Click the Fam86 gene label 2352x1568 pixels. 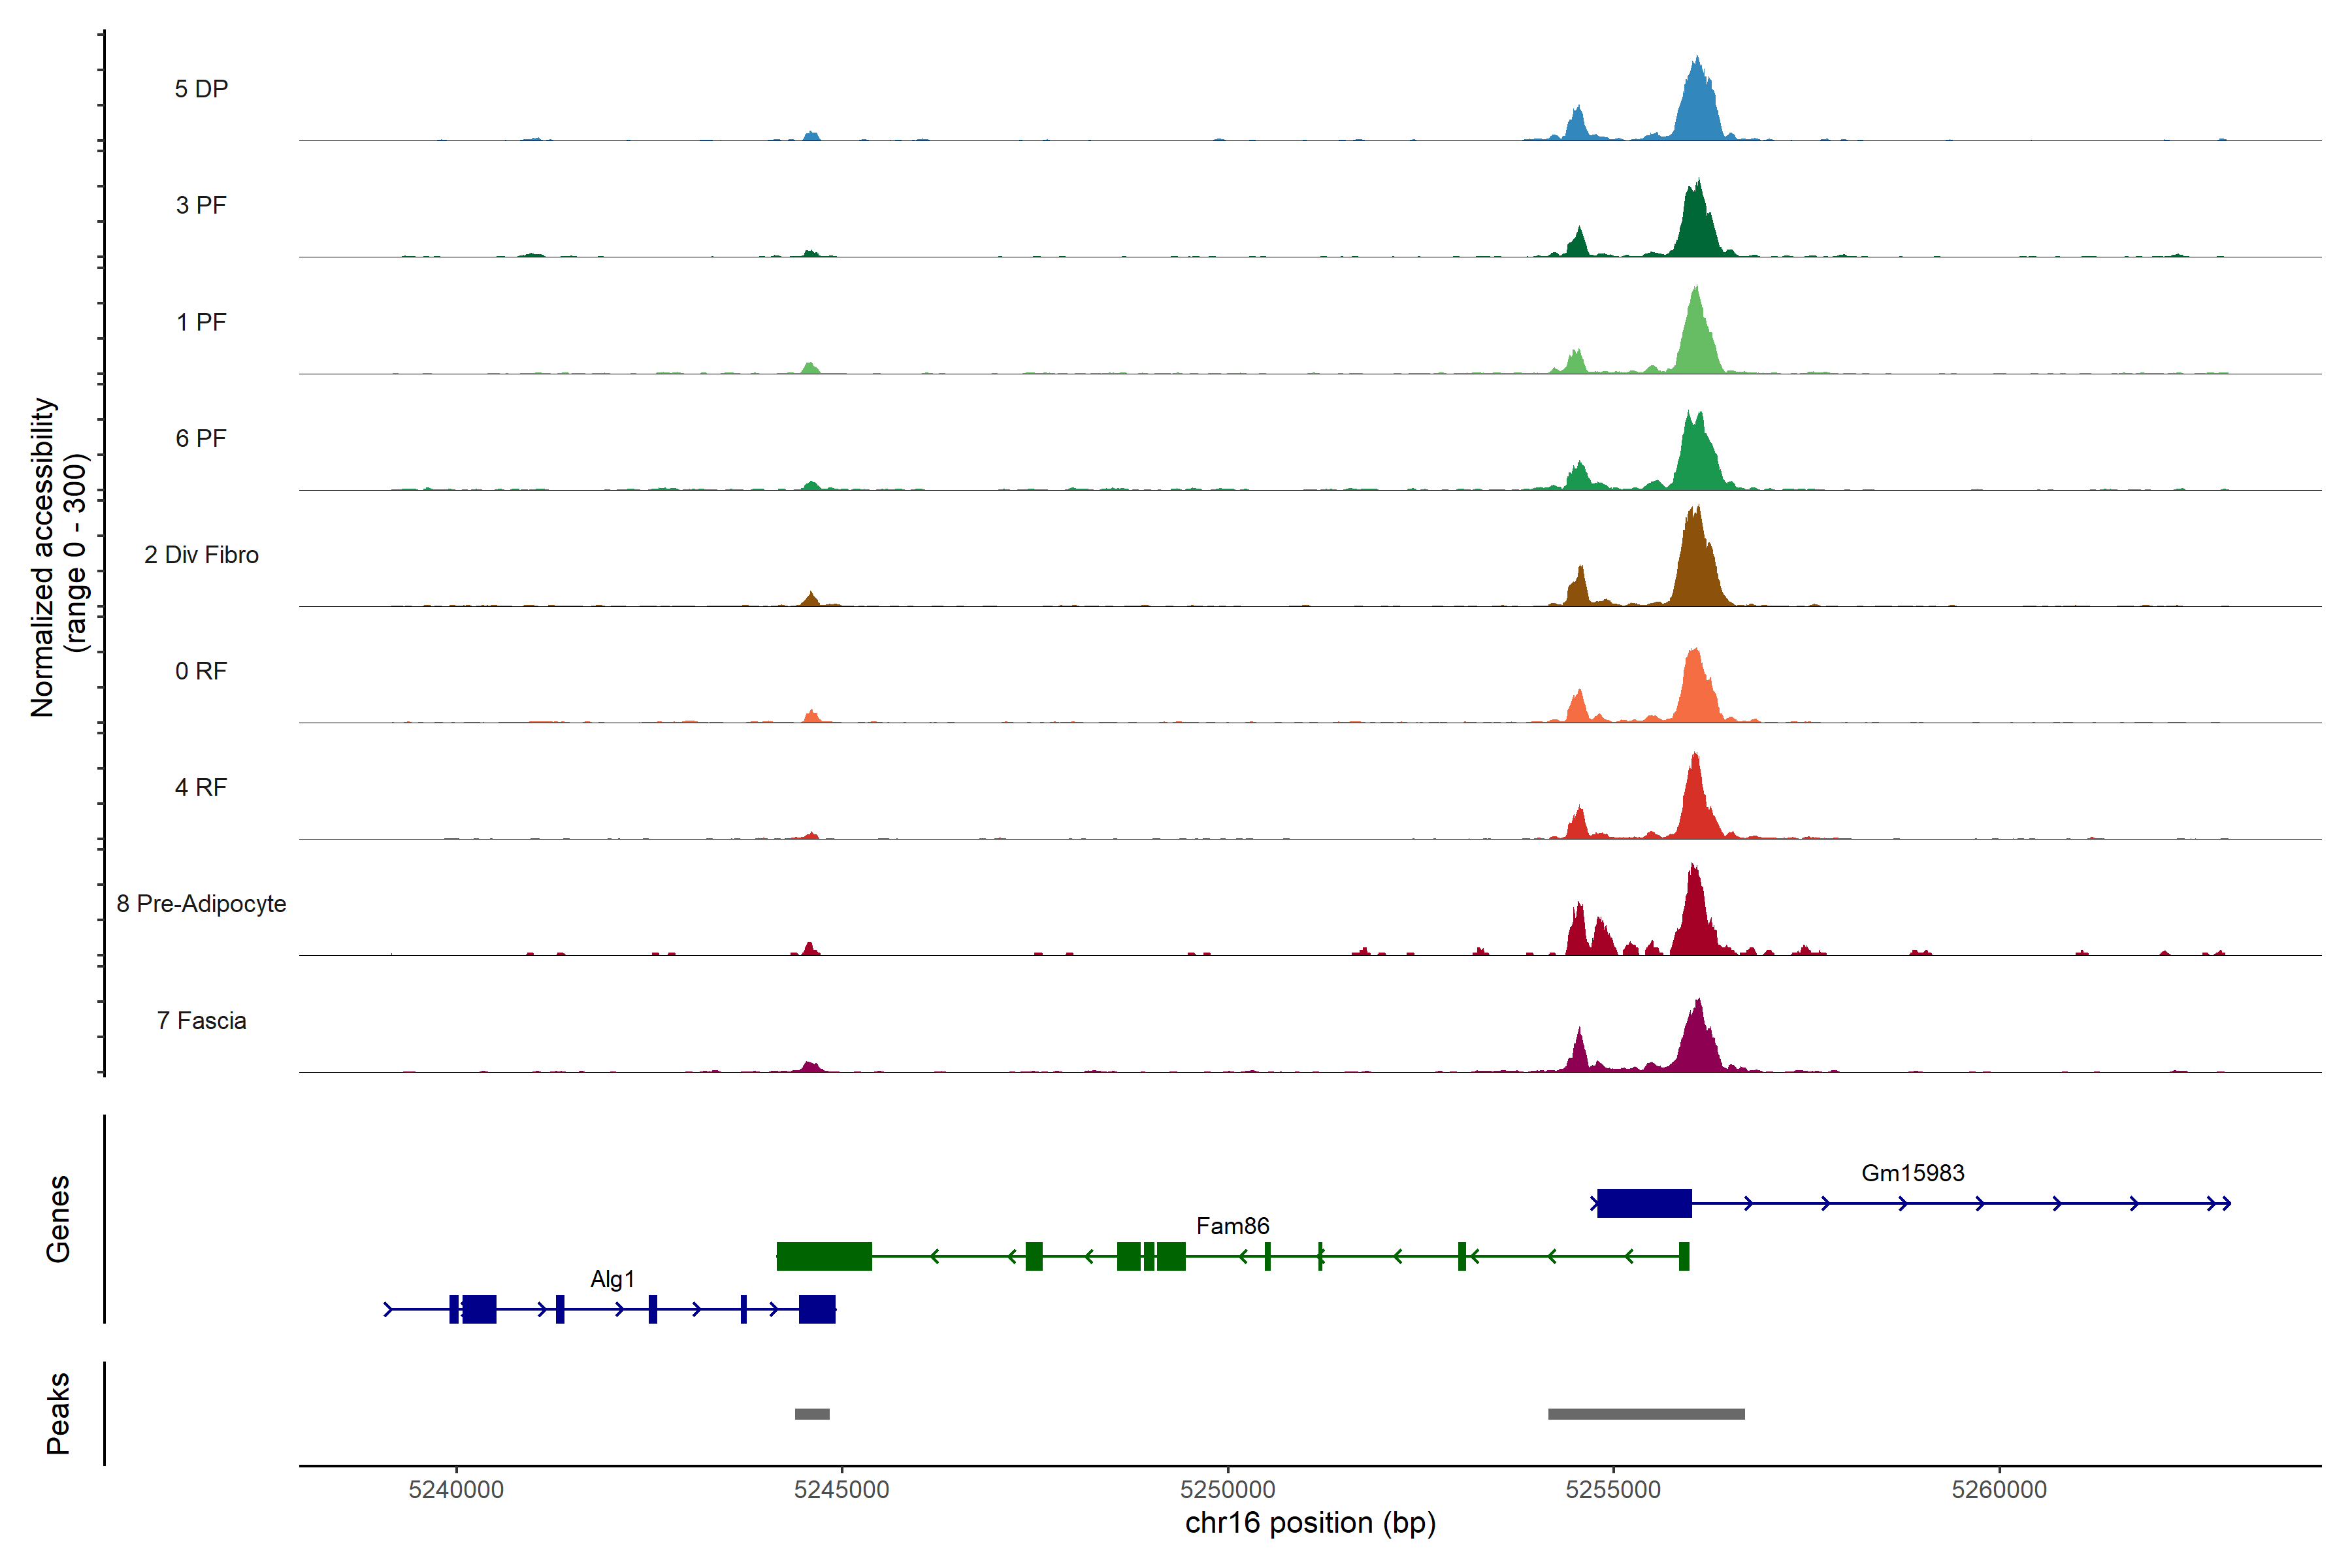click(1232, 1226)
